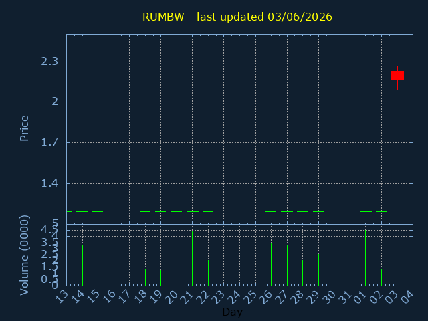Click the green volume bar at day 02

click(382, 278)
